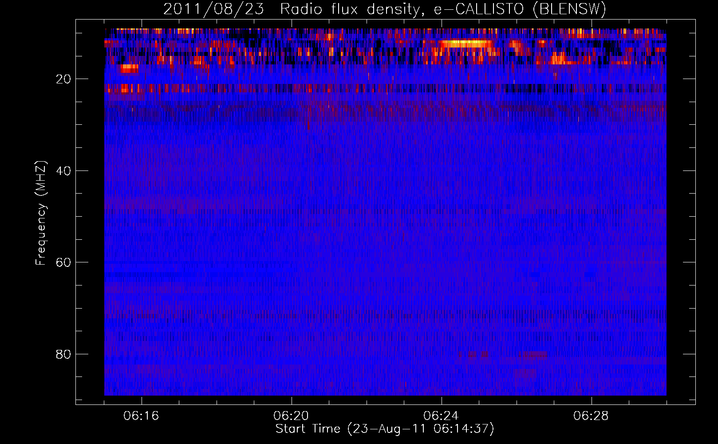
Task: Click the 40 MHz frequency tick label
Action: point(63,171)
